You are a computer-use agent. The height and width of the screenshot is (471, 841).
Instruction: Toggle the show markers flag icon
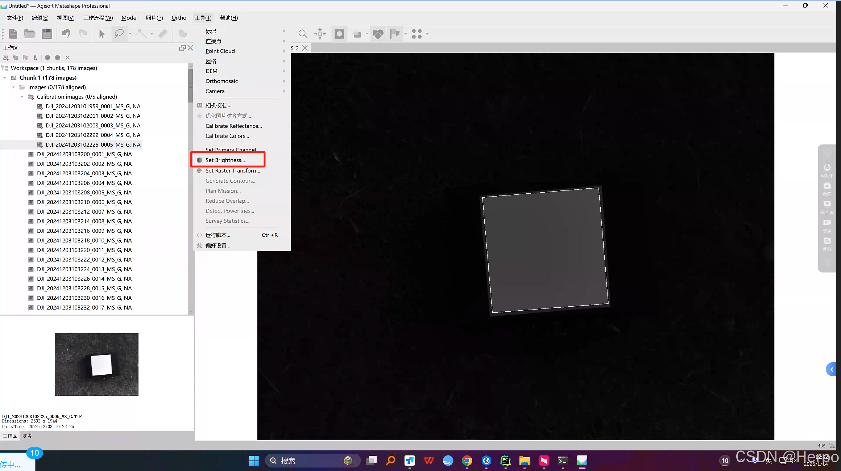(x=395, y=34)
